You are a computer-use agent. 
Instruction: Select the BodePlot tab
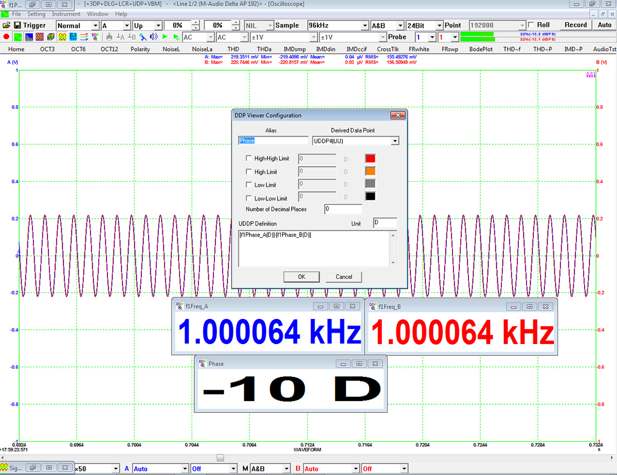481,49
